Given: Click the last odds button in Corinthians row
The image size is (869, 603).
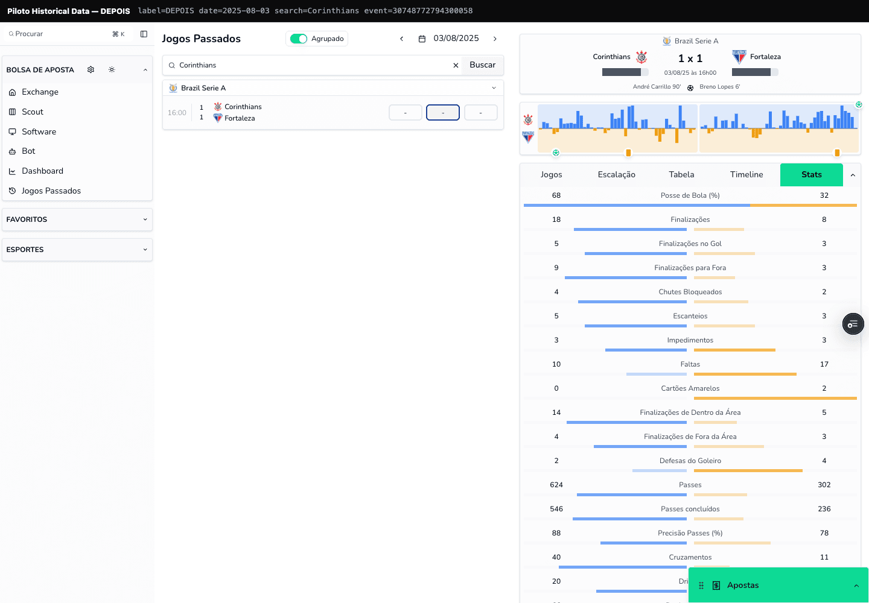Looking at the screenshot, I should [481, 113].
